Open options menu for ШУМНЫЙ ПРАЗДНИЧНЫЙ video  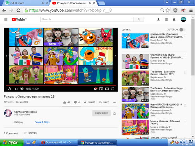[185, 35]
